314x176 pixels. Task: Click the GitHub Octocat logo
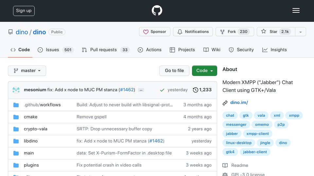[157, 10]
